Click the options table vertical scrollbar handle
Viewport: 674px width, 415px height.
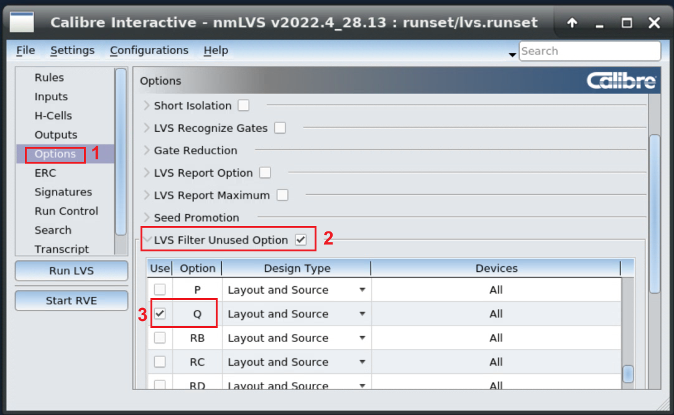pos(628,374)
